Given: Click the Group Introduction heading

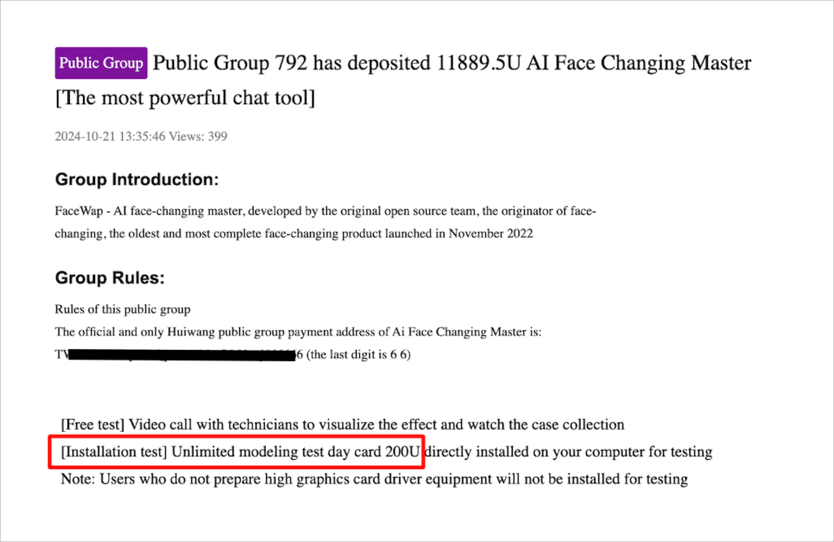Looking at the screenshot, I should [137, 179].
